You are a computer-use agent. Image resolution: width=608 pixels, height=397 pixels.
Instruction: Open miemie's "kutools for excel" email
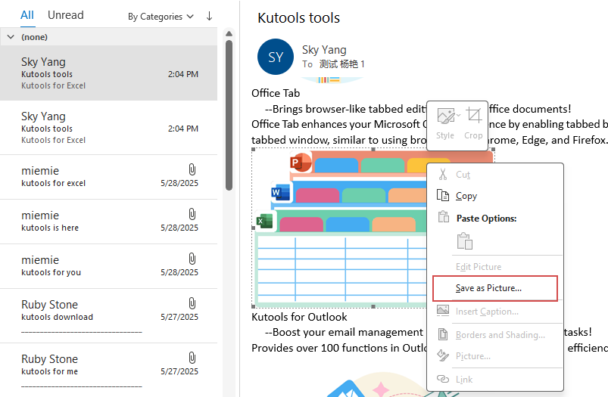click(x=108, y=177)
